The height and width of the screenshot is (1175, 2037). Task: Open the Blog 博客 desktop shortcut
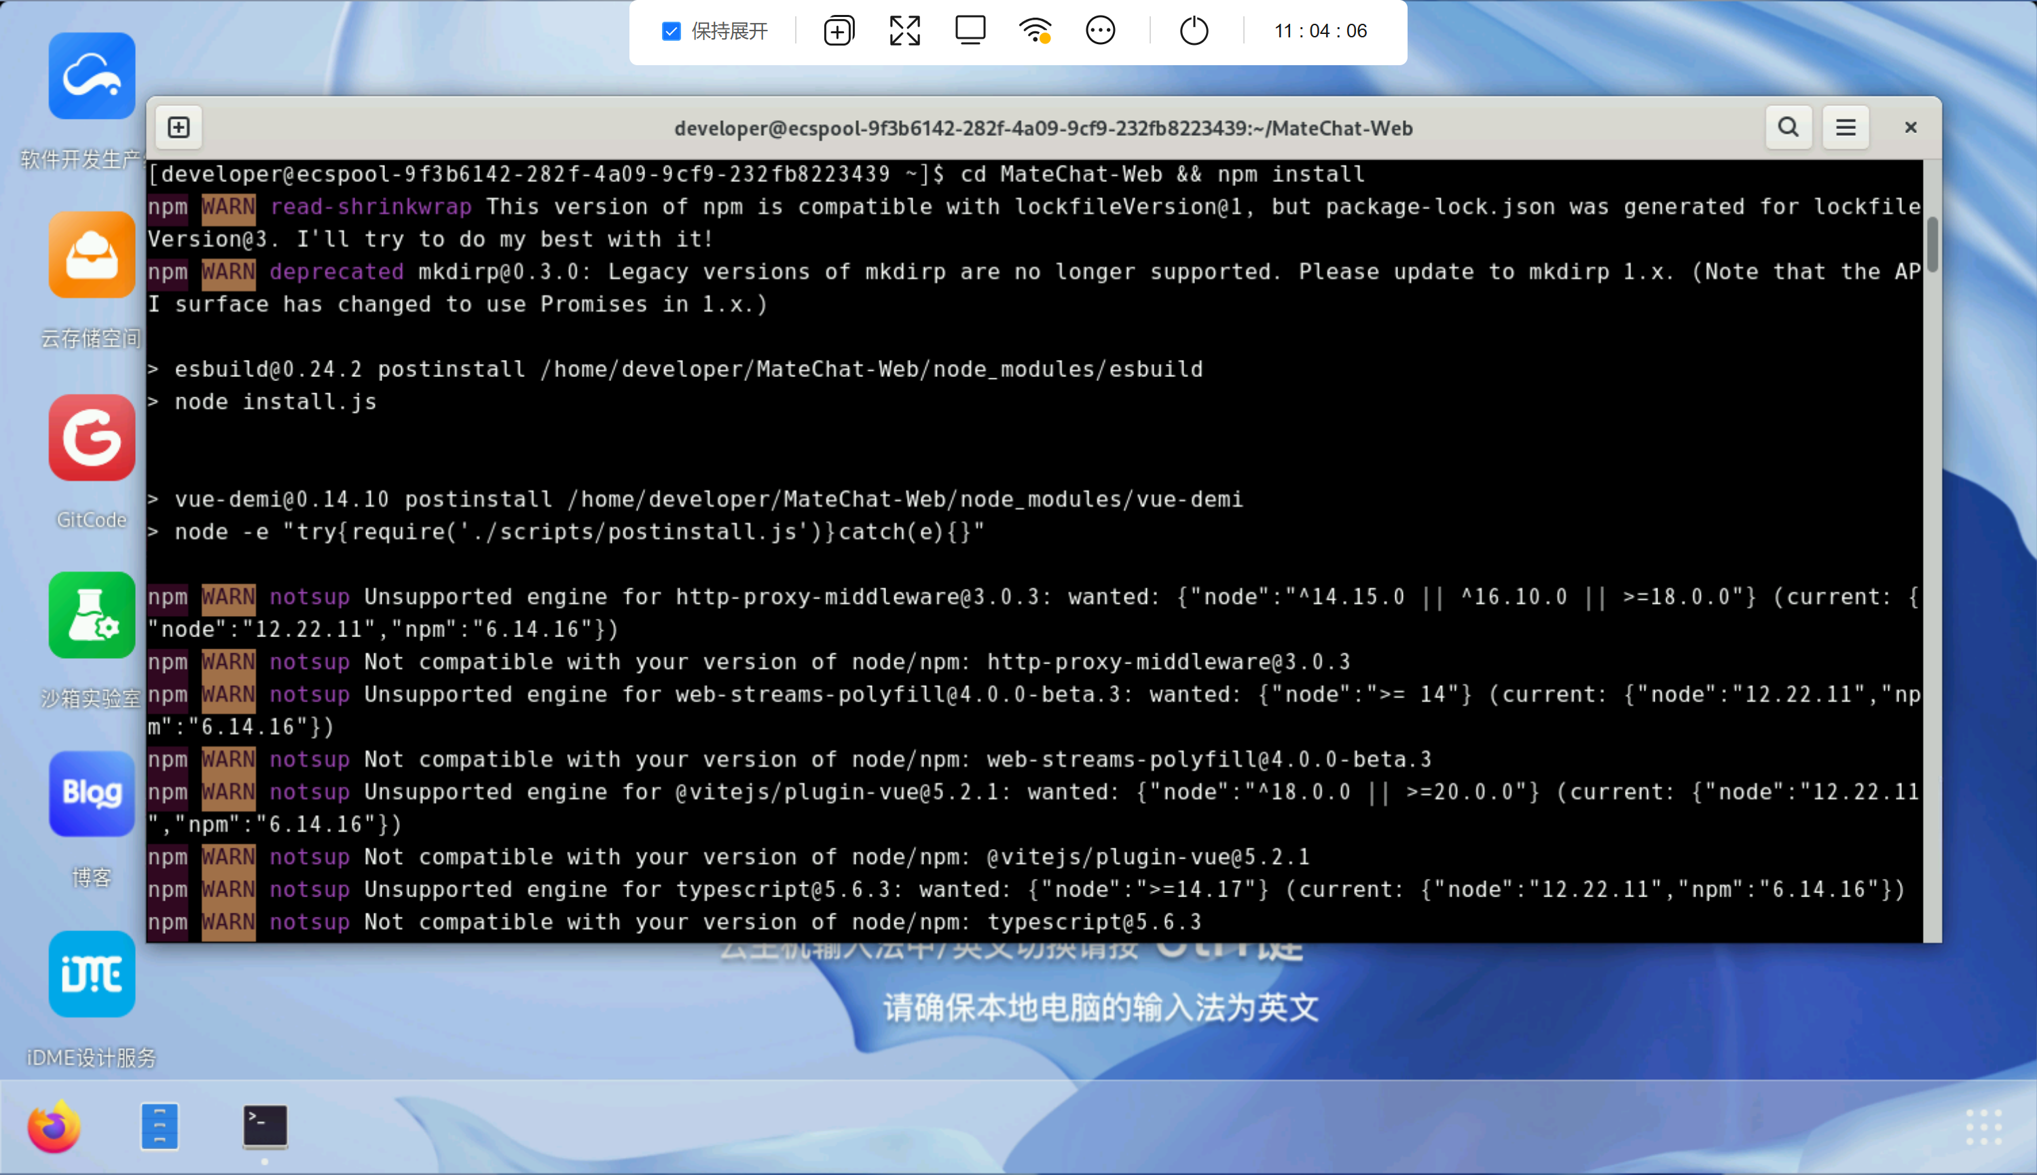click(x=92, y=794)
